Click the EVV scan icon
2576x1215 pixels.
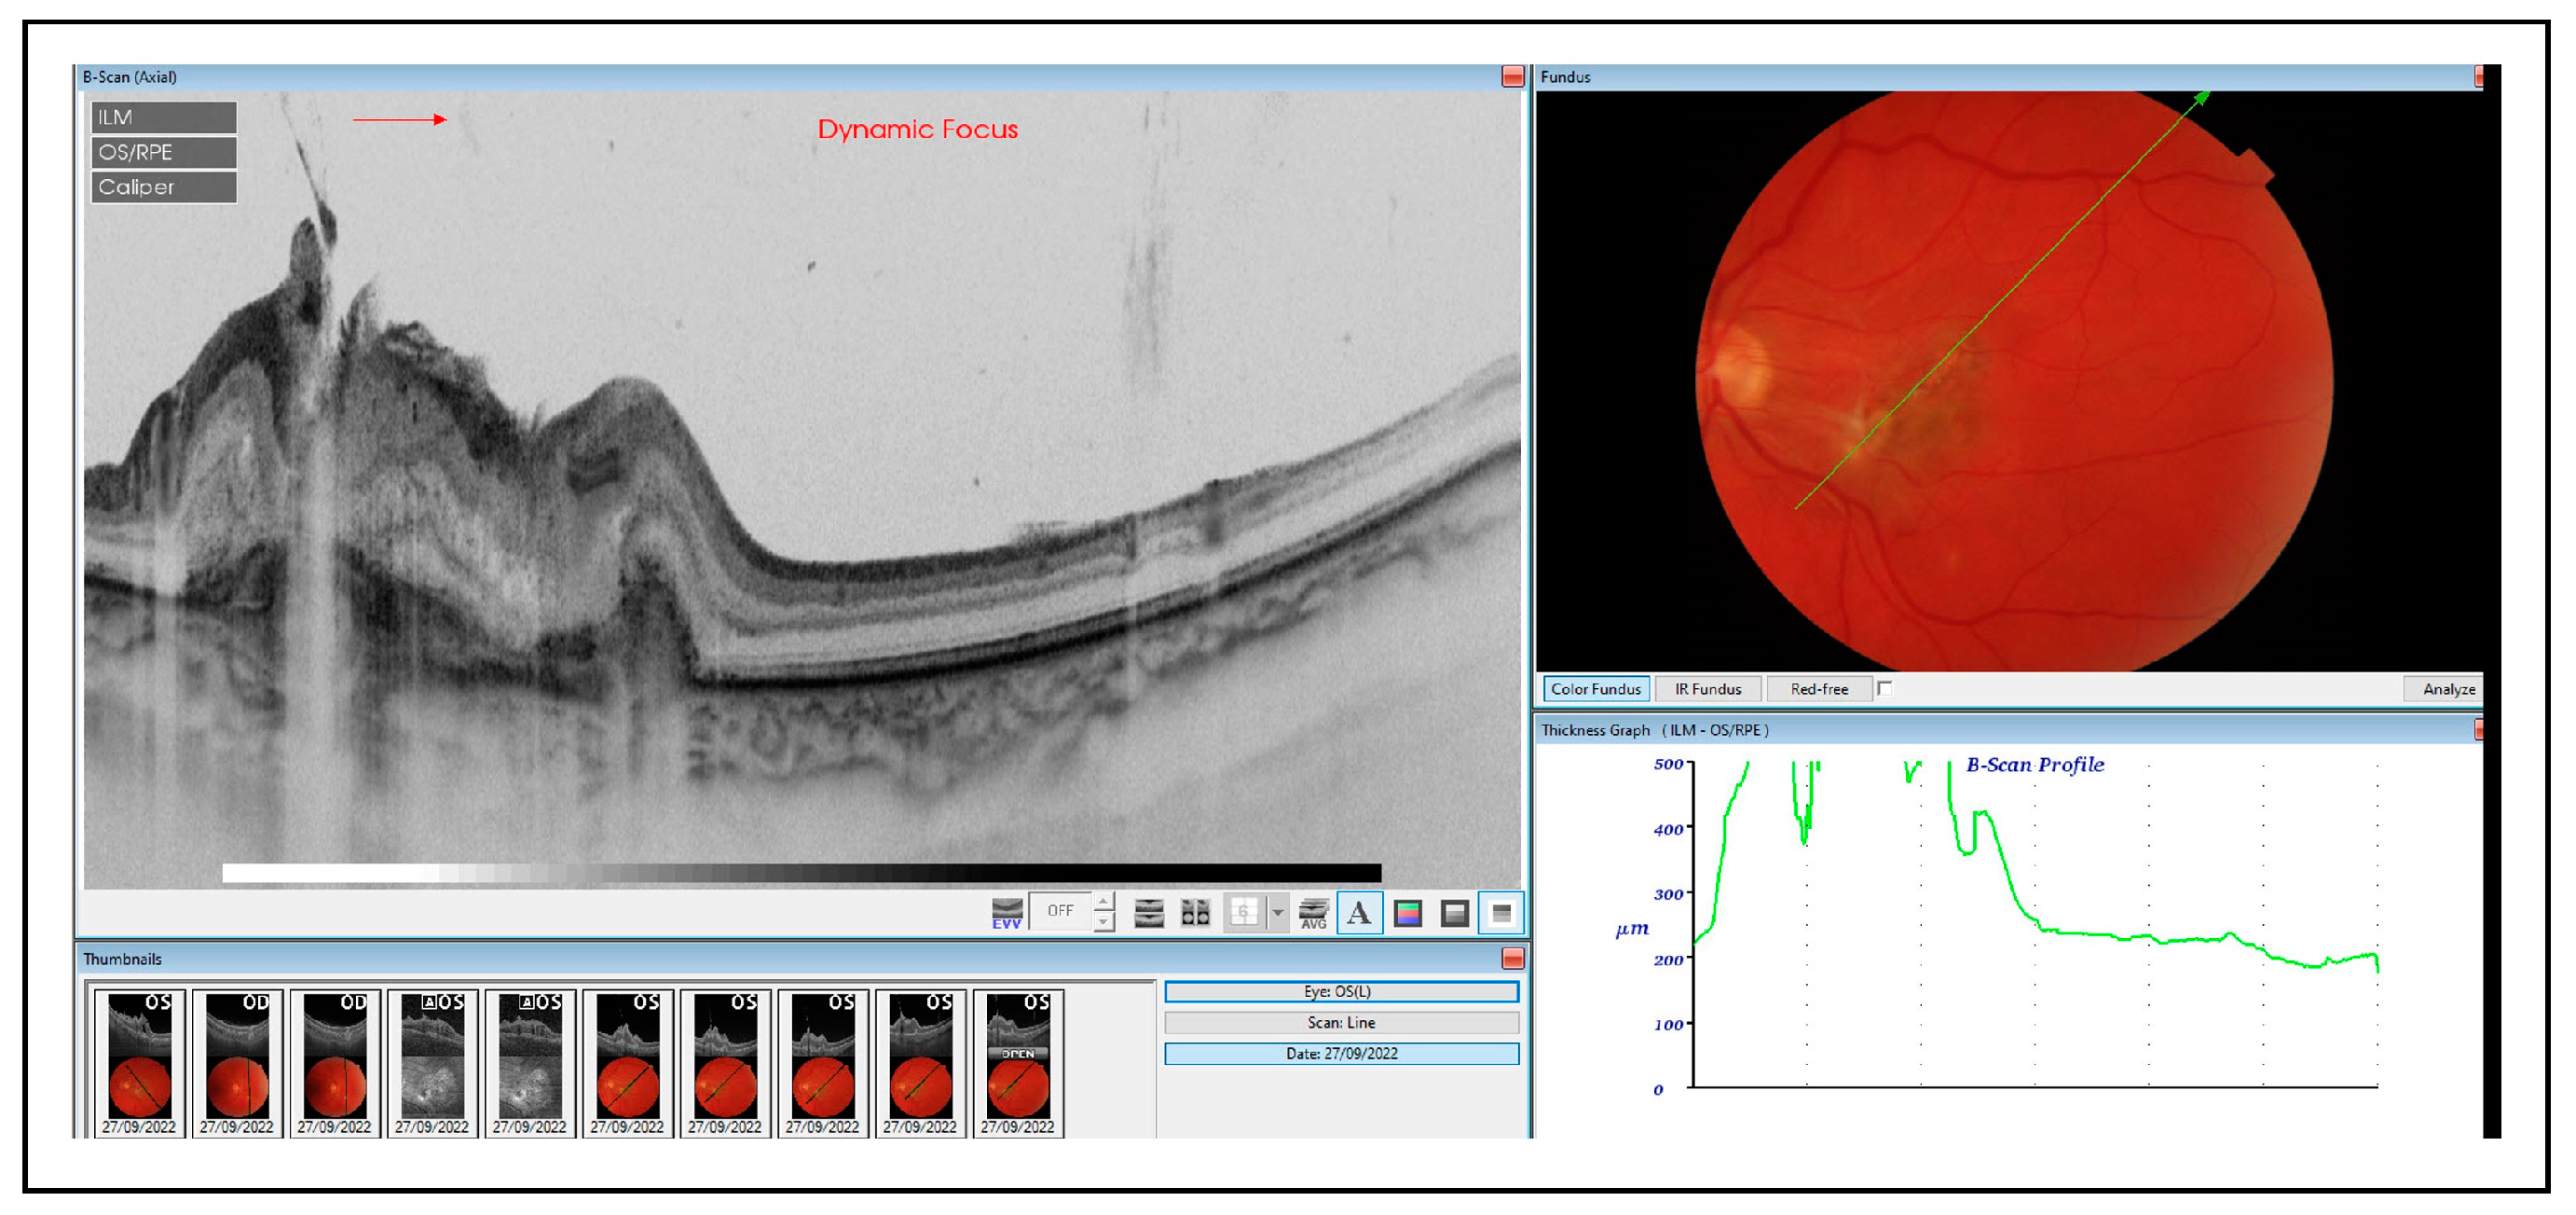point(1006,913)
